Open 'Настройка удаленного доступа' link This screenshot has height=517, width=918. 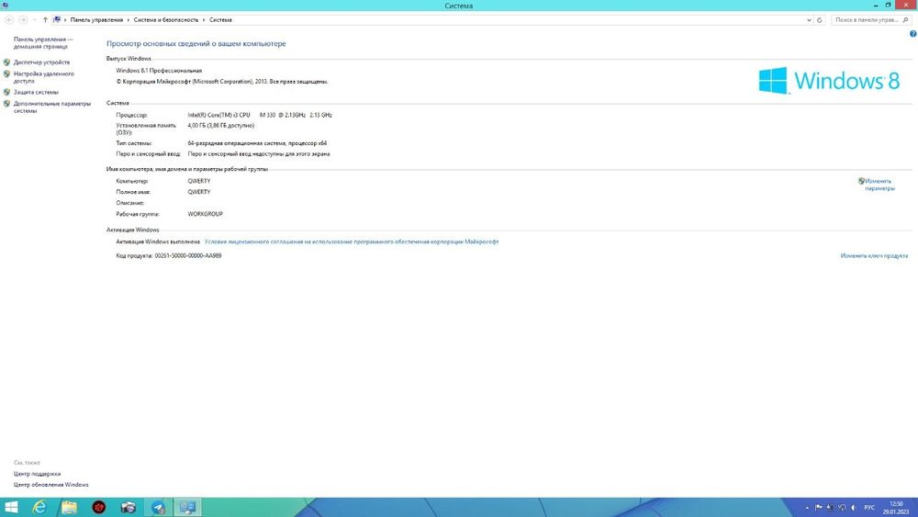[x=44, y=77]
